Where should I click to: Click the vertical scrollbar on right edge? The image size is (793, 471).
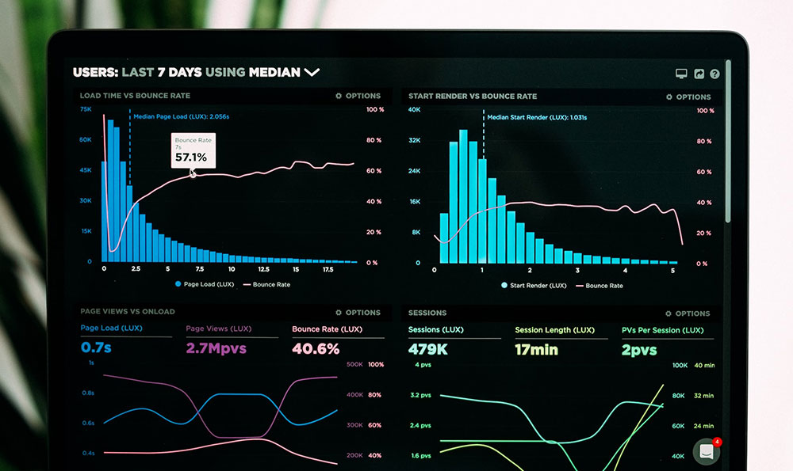click(729, 142)
